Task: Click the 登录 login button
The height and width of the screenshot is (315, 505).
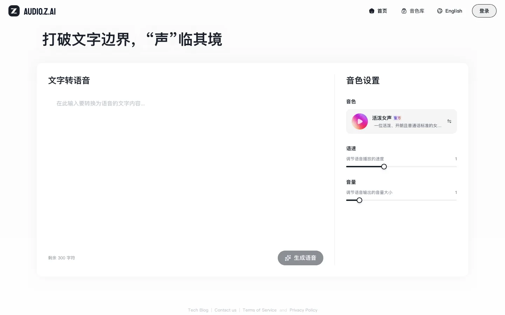Action: click(484, 11)
